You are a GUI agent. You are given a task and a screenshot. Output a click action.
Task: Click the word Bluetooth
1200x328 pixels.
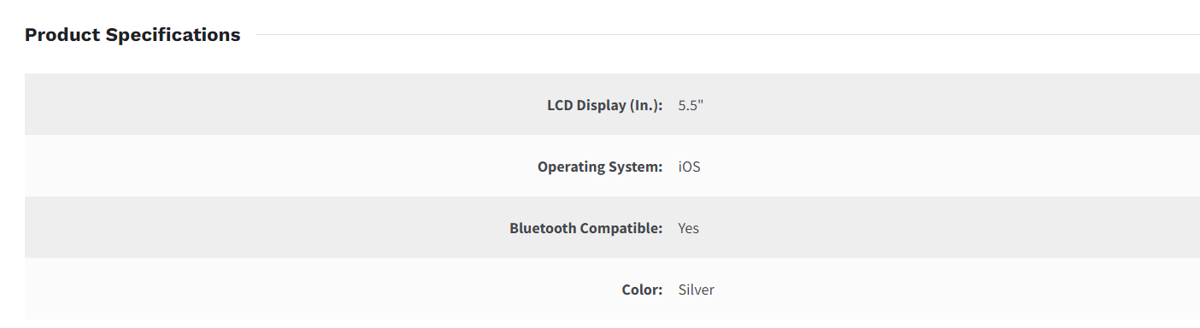point(543,228)
